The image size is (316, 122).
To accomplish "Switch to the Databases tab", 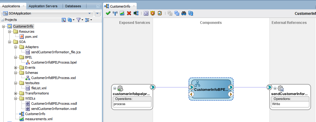I will point(73,6).
